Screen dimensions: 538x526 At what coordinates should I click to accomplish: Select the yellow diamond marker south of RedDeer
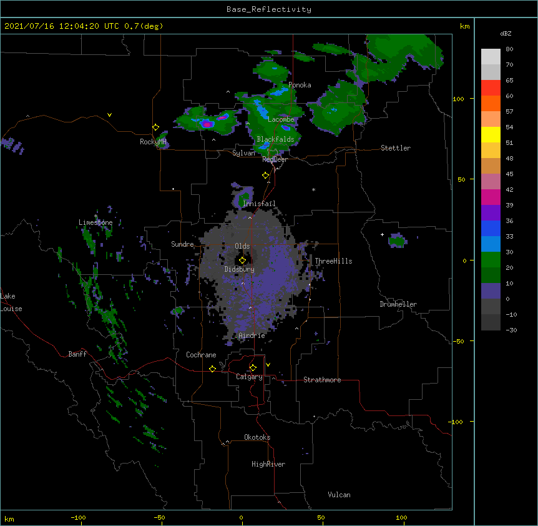pos(265,176)
